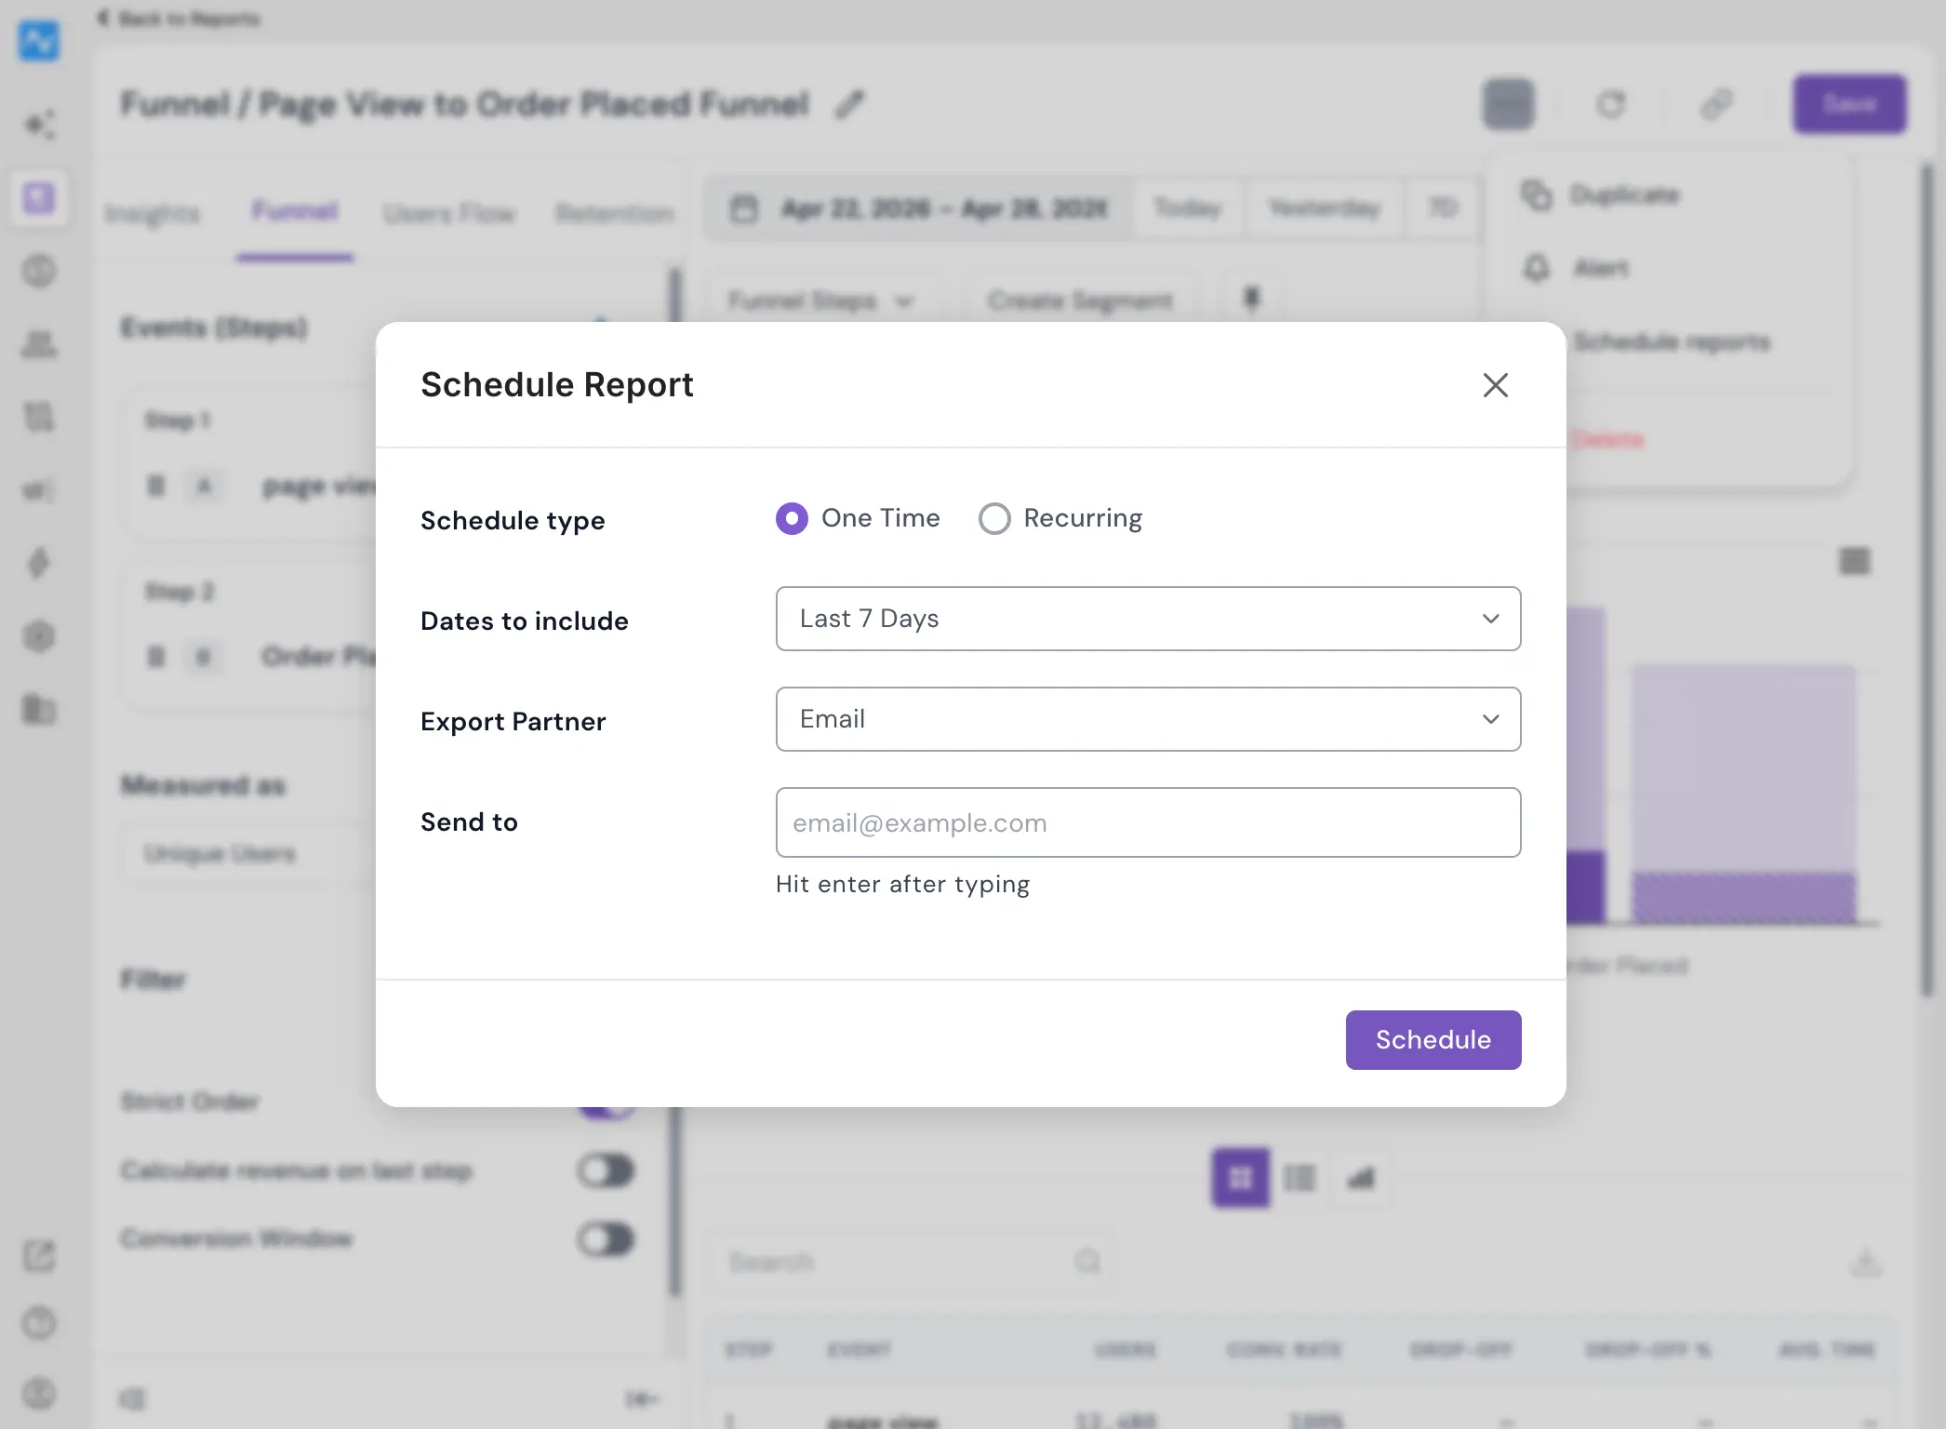The width and height of the screenshot is (1946, 1429).
Task: Click the Schedule button
Action: click(x=1433, y=1040)
